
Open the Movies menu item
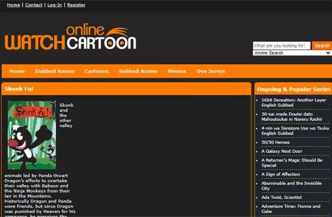(x=177, y=71)
